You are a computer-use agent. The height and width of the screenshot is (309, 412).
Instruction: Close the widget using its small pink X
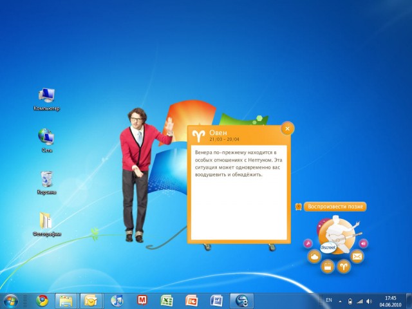(320, 226)
